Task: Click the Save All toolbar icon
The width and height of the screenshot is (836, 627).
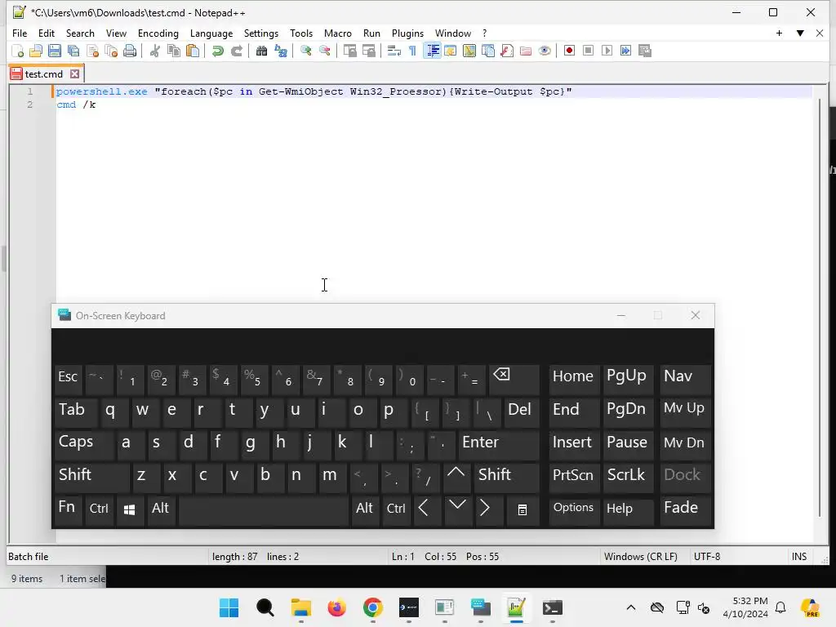Action: [x=73, y=51]
